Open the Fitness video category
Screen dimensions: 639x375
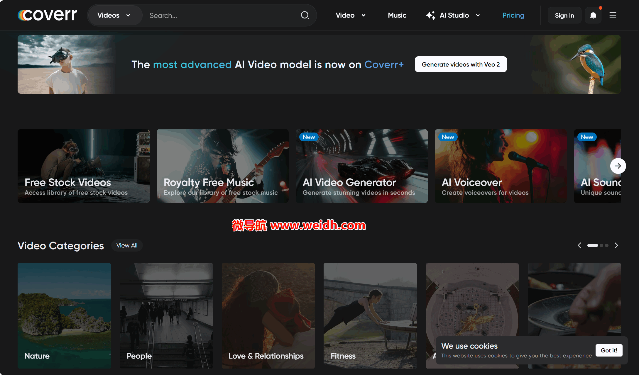coord(370,316)
